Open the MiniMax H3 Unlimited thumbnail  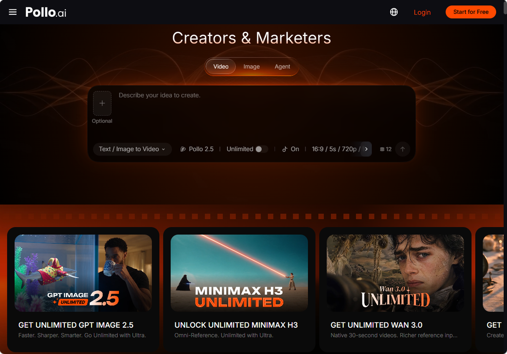239,273
